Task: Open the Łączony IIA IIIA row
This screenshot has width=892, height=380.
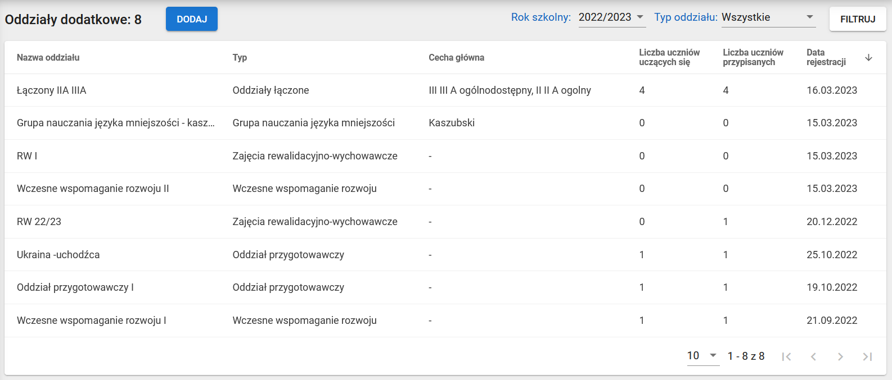Action: [x=52, y=90]
